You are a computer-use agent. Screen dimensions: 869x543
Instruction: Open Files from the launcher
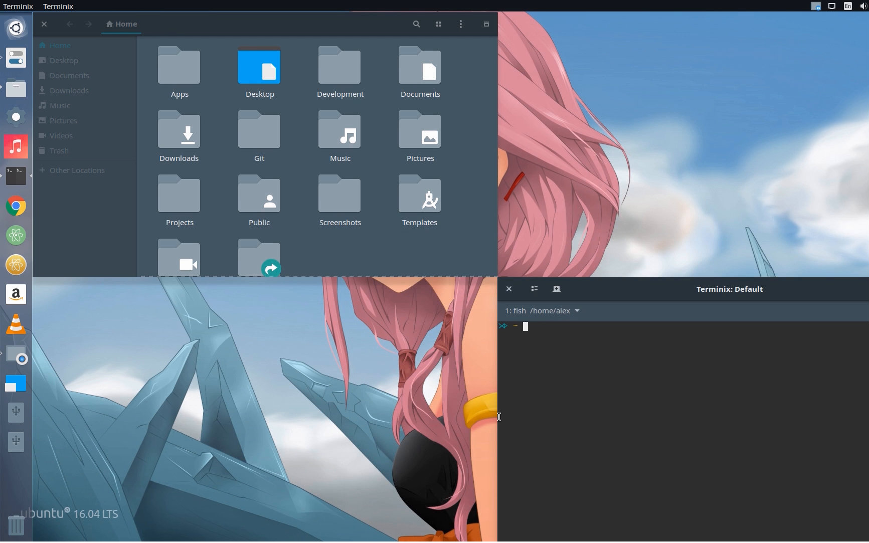point(16,88)
